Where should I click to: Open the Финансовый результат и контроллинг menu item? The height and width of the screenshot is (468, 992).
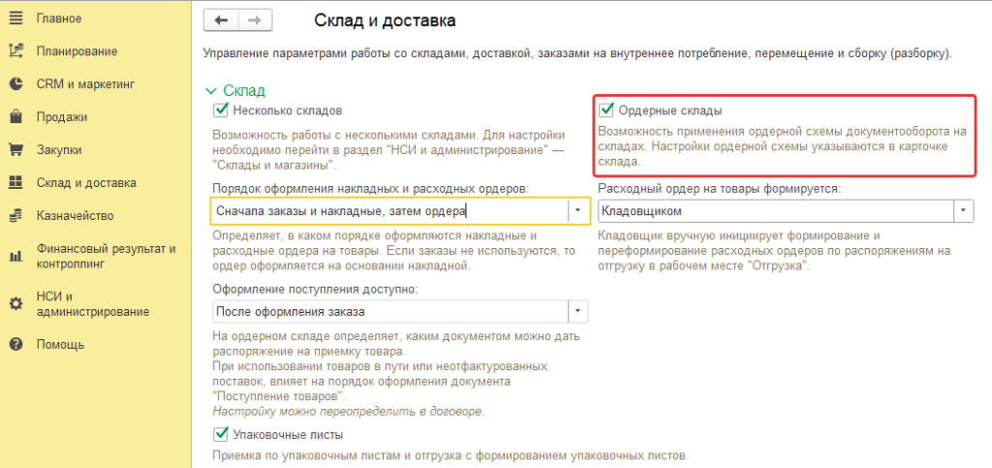[x=105, y=257]
